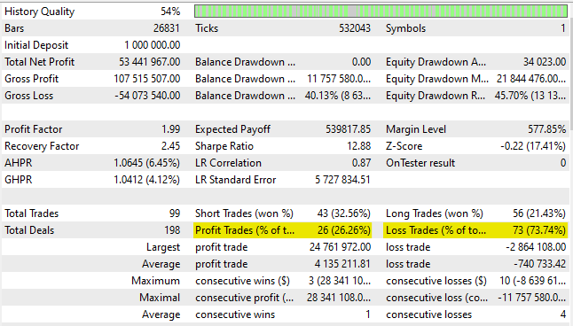
Task: Click the Short Trades (won %) label
Action: (x=244, y=213)
